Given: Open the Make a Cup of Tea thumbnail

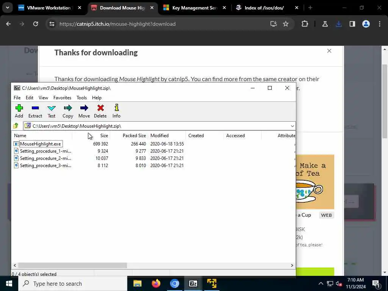Looking at the screenshot, I should pos(315,182).
